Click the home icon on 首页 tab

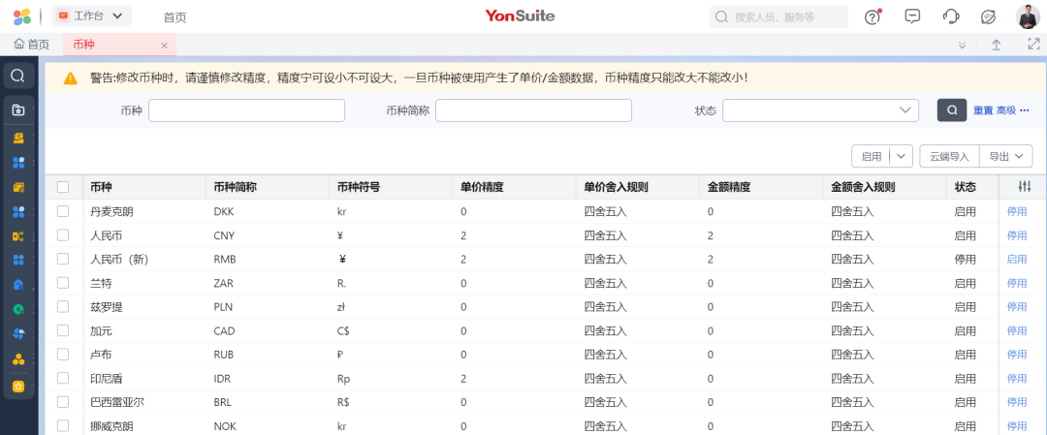tap(19, 45)
